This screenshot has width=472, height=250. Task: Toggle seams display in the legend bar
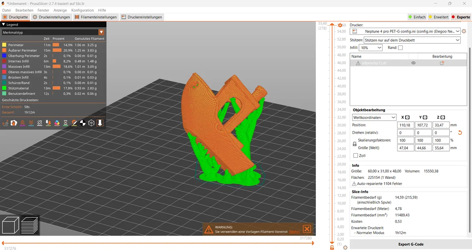point(40,123)
